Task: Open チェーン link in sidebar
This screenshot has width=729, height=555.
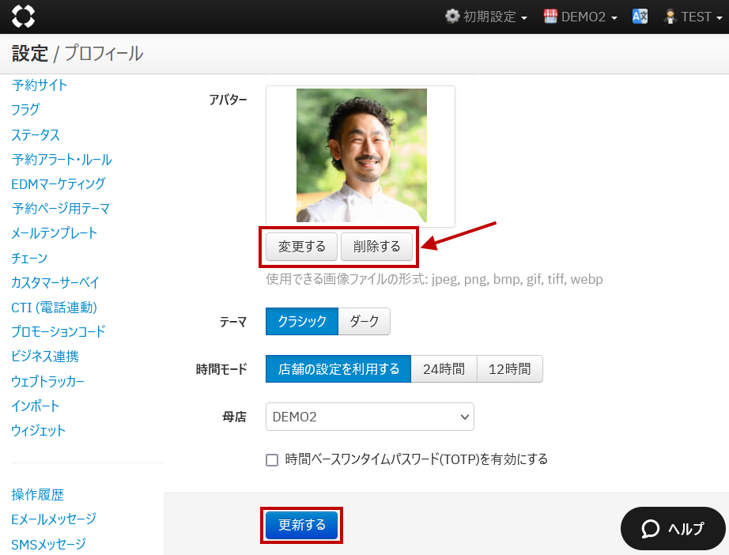Action: click(x=29, y=258)
